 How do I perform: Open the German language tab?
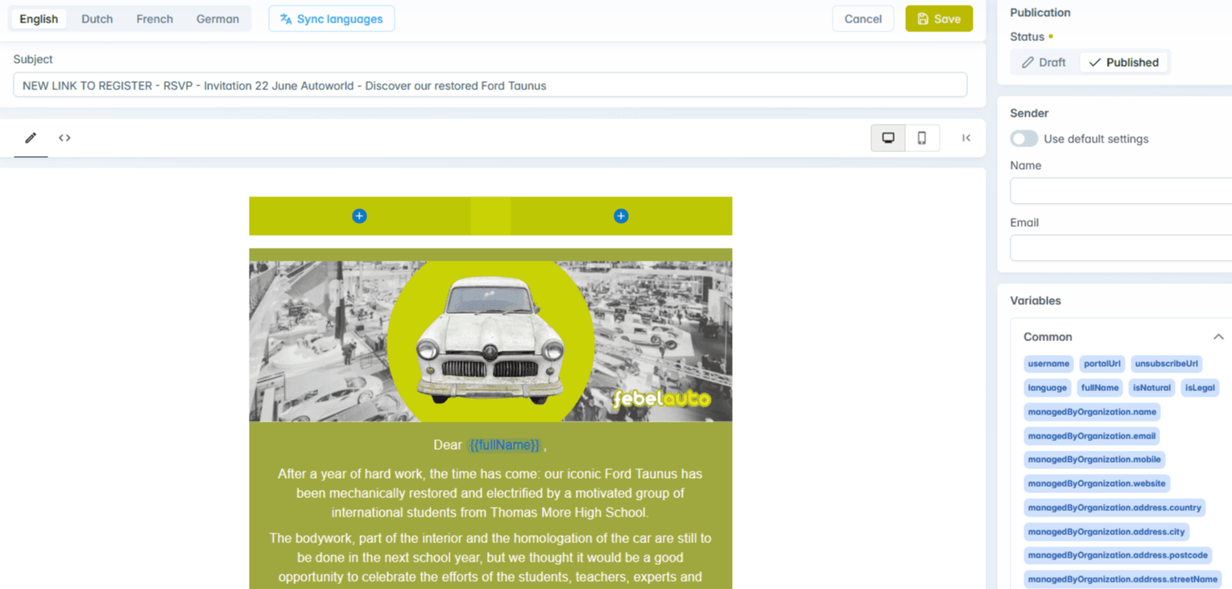tap(217, 19)
